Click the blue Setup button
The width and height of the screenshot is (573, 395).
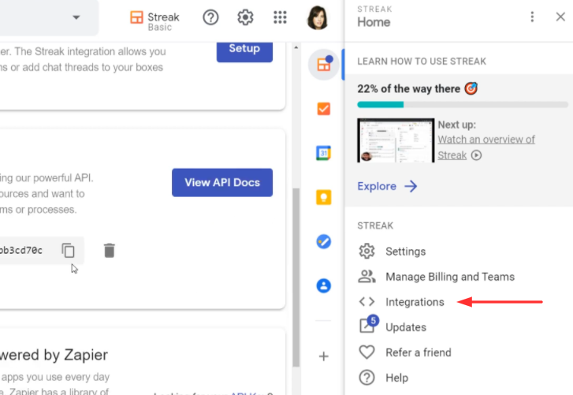244,51
